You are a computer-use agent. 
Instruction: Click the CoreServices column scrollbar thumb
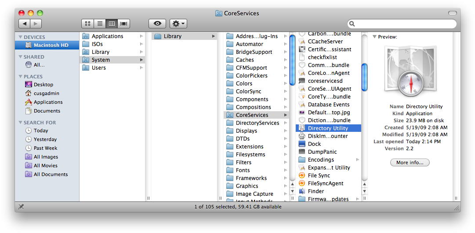click(x=364, y=78)
